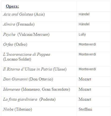111x116 pixels.
Task: Select L'Incoronazione di Poppea title text
Action: [x=27, y=54]
